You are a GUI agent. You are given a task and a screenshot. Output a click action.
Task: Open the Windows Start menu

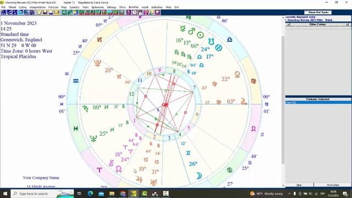[5, 194]
